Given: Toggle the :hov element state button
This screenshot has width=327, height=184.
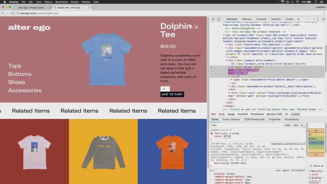Looking at the screenshot, I should pyautogui.click(x=288, y=125).
